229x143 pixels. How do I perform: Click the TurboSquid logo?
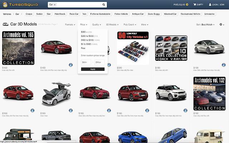(20, 5)
